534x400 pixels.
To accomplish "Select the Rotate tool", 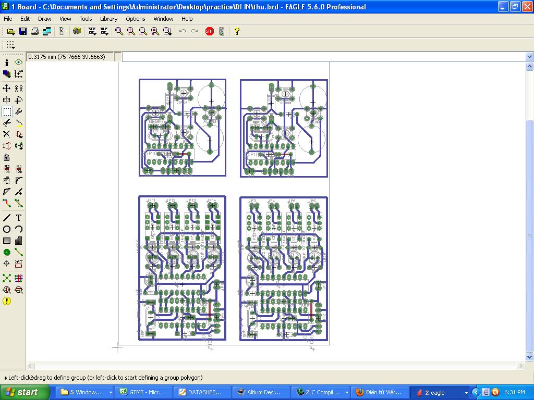I will tap(19, 101).
